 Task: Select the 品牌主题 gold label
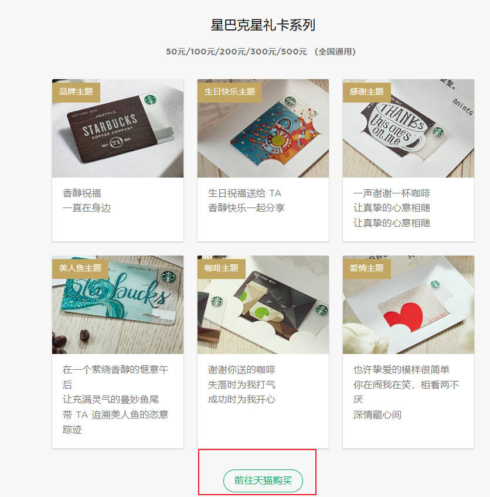pyautogui.click(x=76, y=92)
